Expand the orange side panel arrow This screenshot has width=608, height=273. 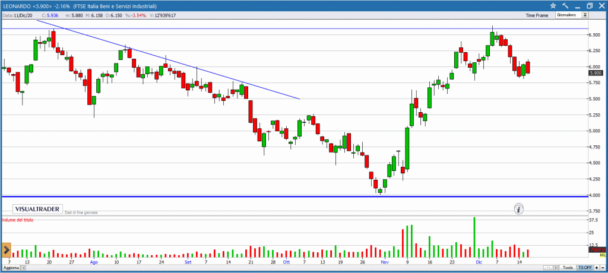(x=6, y=250)
